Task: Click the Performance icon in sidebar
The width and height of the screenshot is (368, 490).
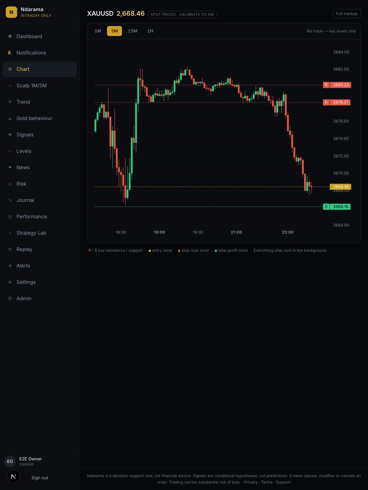Action: coord(10,217)
